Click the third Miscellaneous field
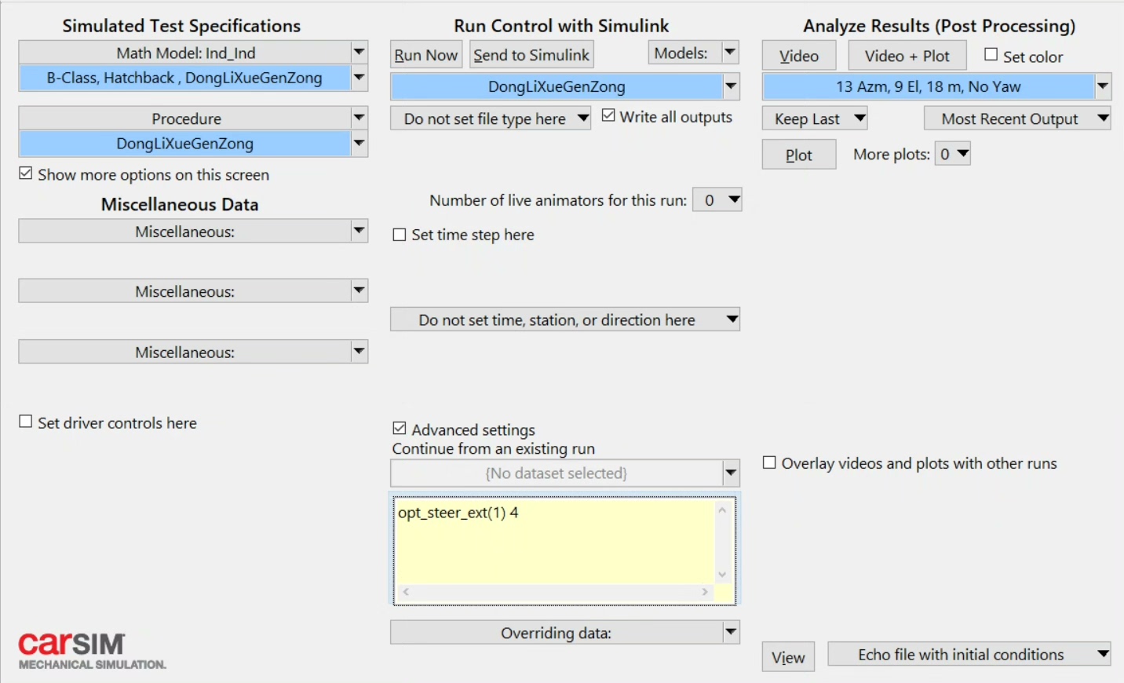 pos(184,352)
